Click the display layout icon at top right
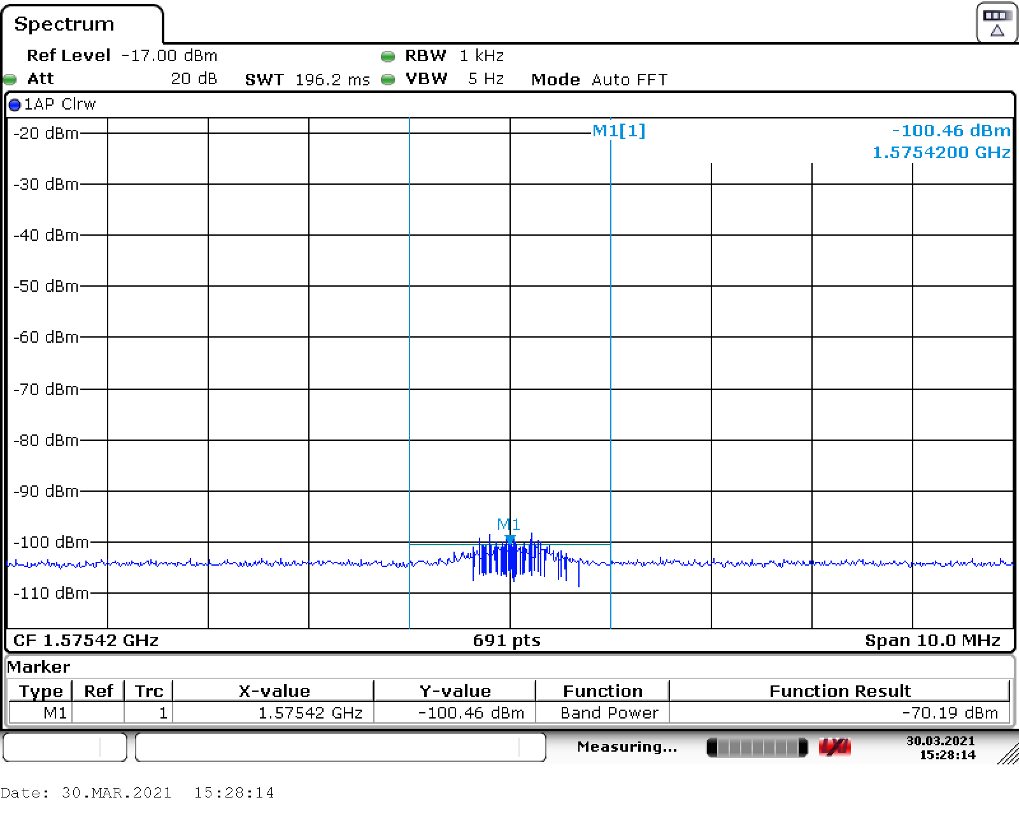 click(x=996, y=23)
